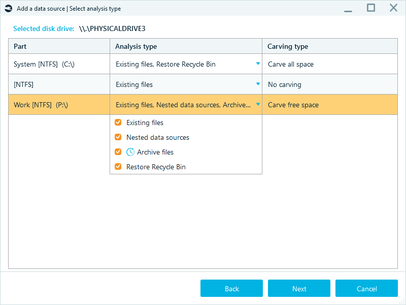
Task: Uncheck the Archive files option
Action: 118,152
